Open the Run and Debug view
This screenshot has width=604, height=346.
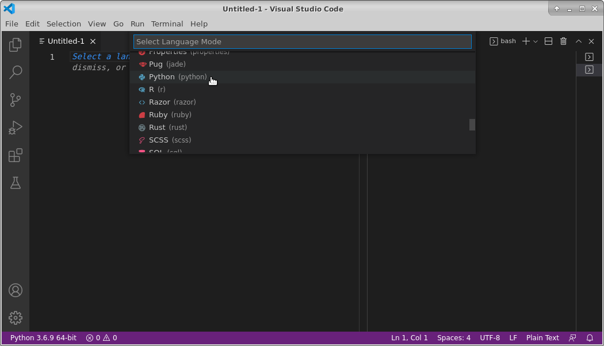click(15, 128)
